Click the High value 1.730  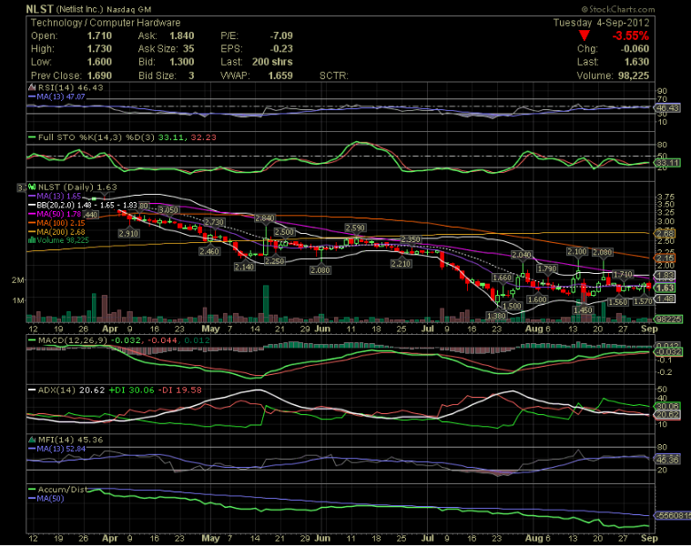(99, 49)
